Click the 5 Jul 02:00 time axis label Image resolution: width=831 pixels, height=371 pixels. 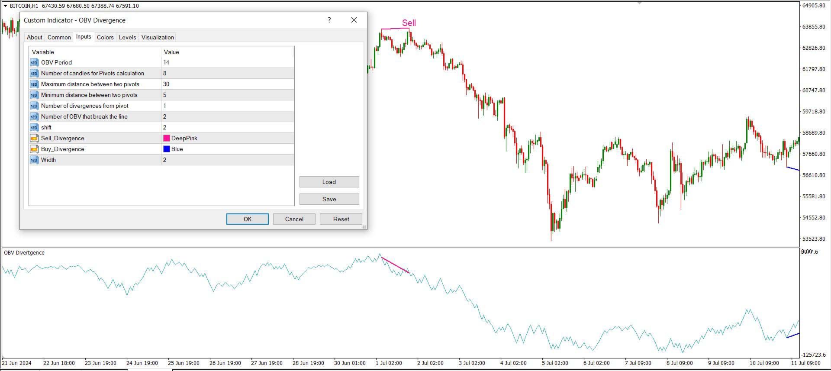[x=555, y=363]
